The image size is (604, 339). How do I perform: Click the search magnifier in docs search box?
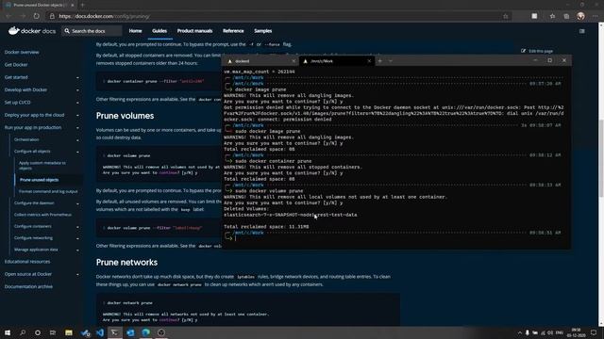[67, 31]
